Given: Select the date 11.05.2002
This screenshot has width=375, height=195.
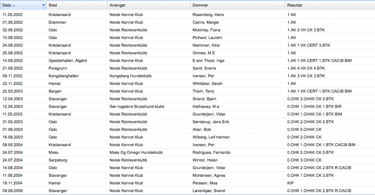Looking at the screenshot, I should point(12,15).
